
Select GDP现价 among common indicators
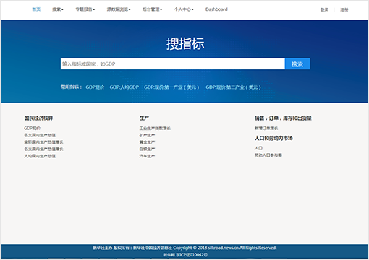[x=95, y=87]
